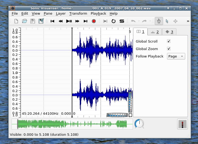Image resolution: width=198 pixels, height=144 pixels.
Task: Open the Pane menu
Action: tap(48, 14)
